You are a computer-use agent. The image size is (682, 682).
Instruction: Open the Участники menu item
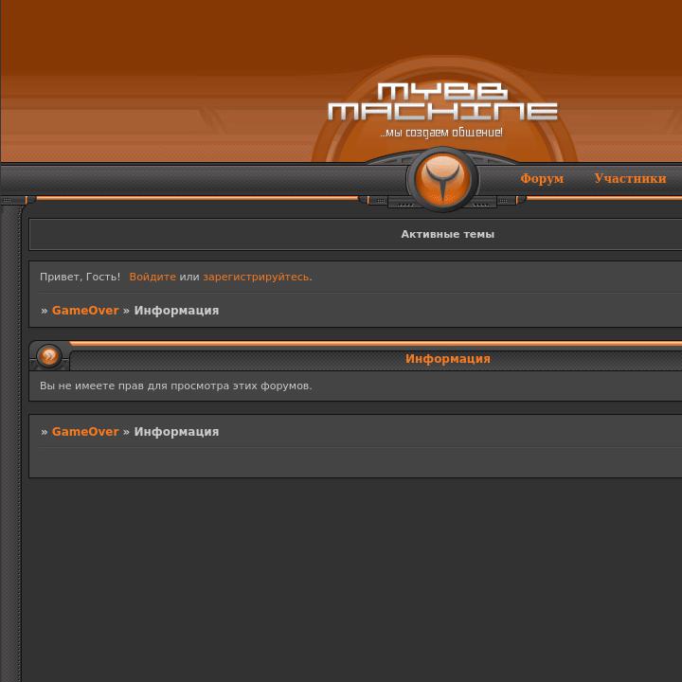click(630, 178)
